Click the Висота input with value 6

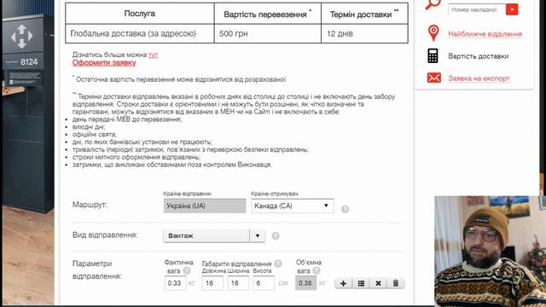pos(264,283)
